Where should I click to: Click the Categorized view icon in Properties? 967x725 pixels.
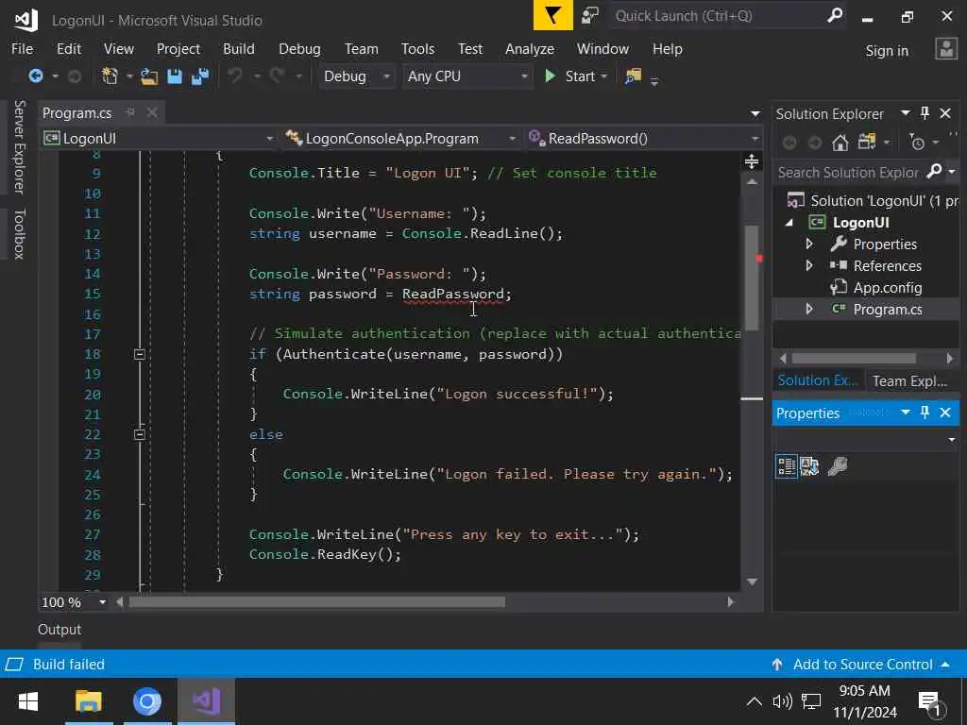(787, 466)
